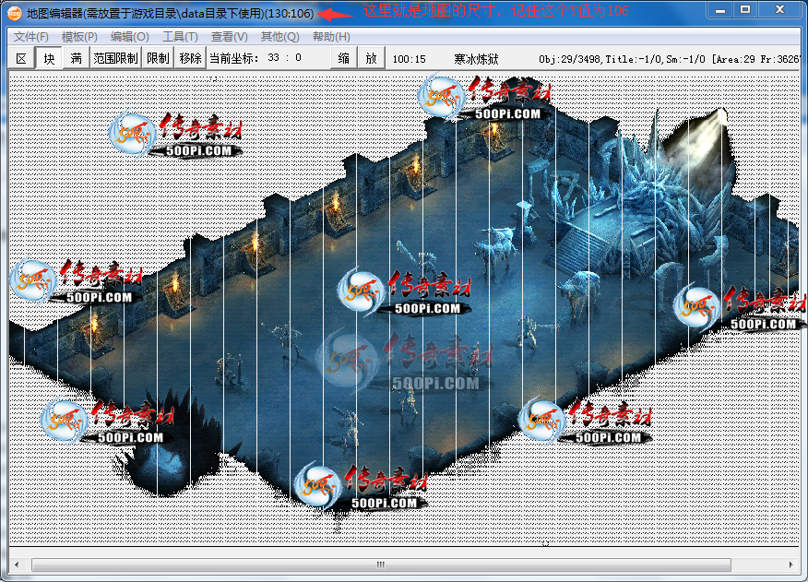808x582 pixels.
Task: Open the 文件(F) menu
Action: click(x=31, y=37)
